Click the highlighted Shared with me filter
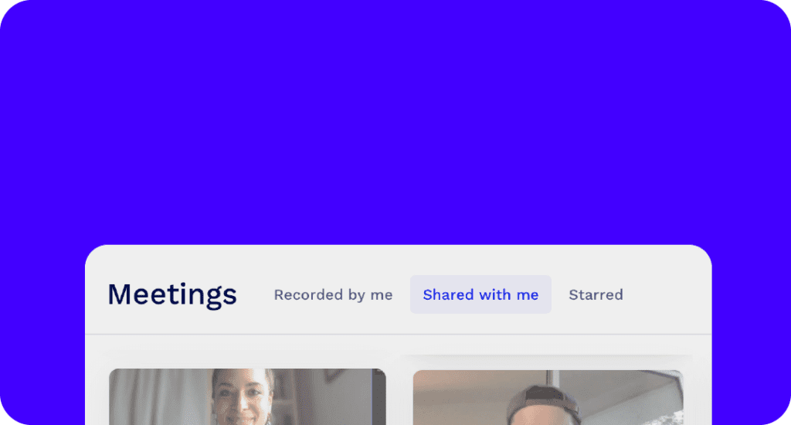 (480, 294)
